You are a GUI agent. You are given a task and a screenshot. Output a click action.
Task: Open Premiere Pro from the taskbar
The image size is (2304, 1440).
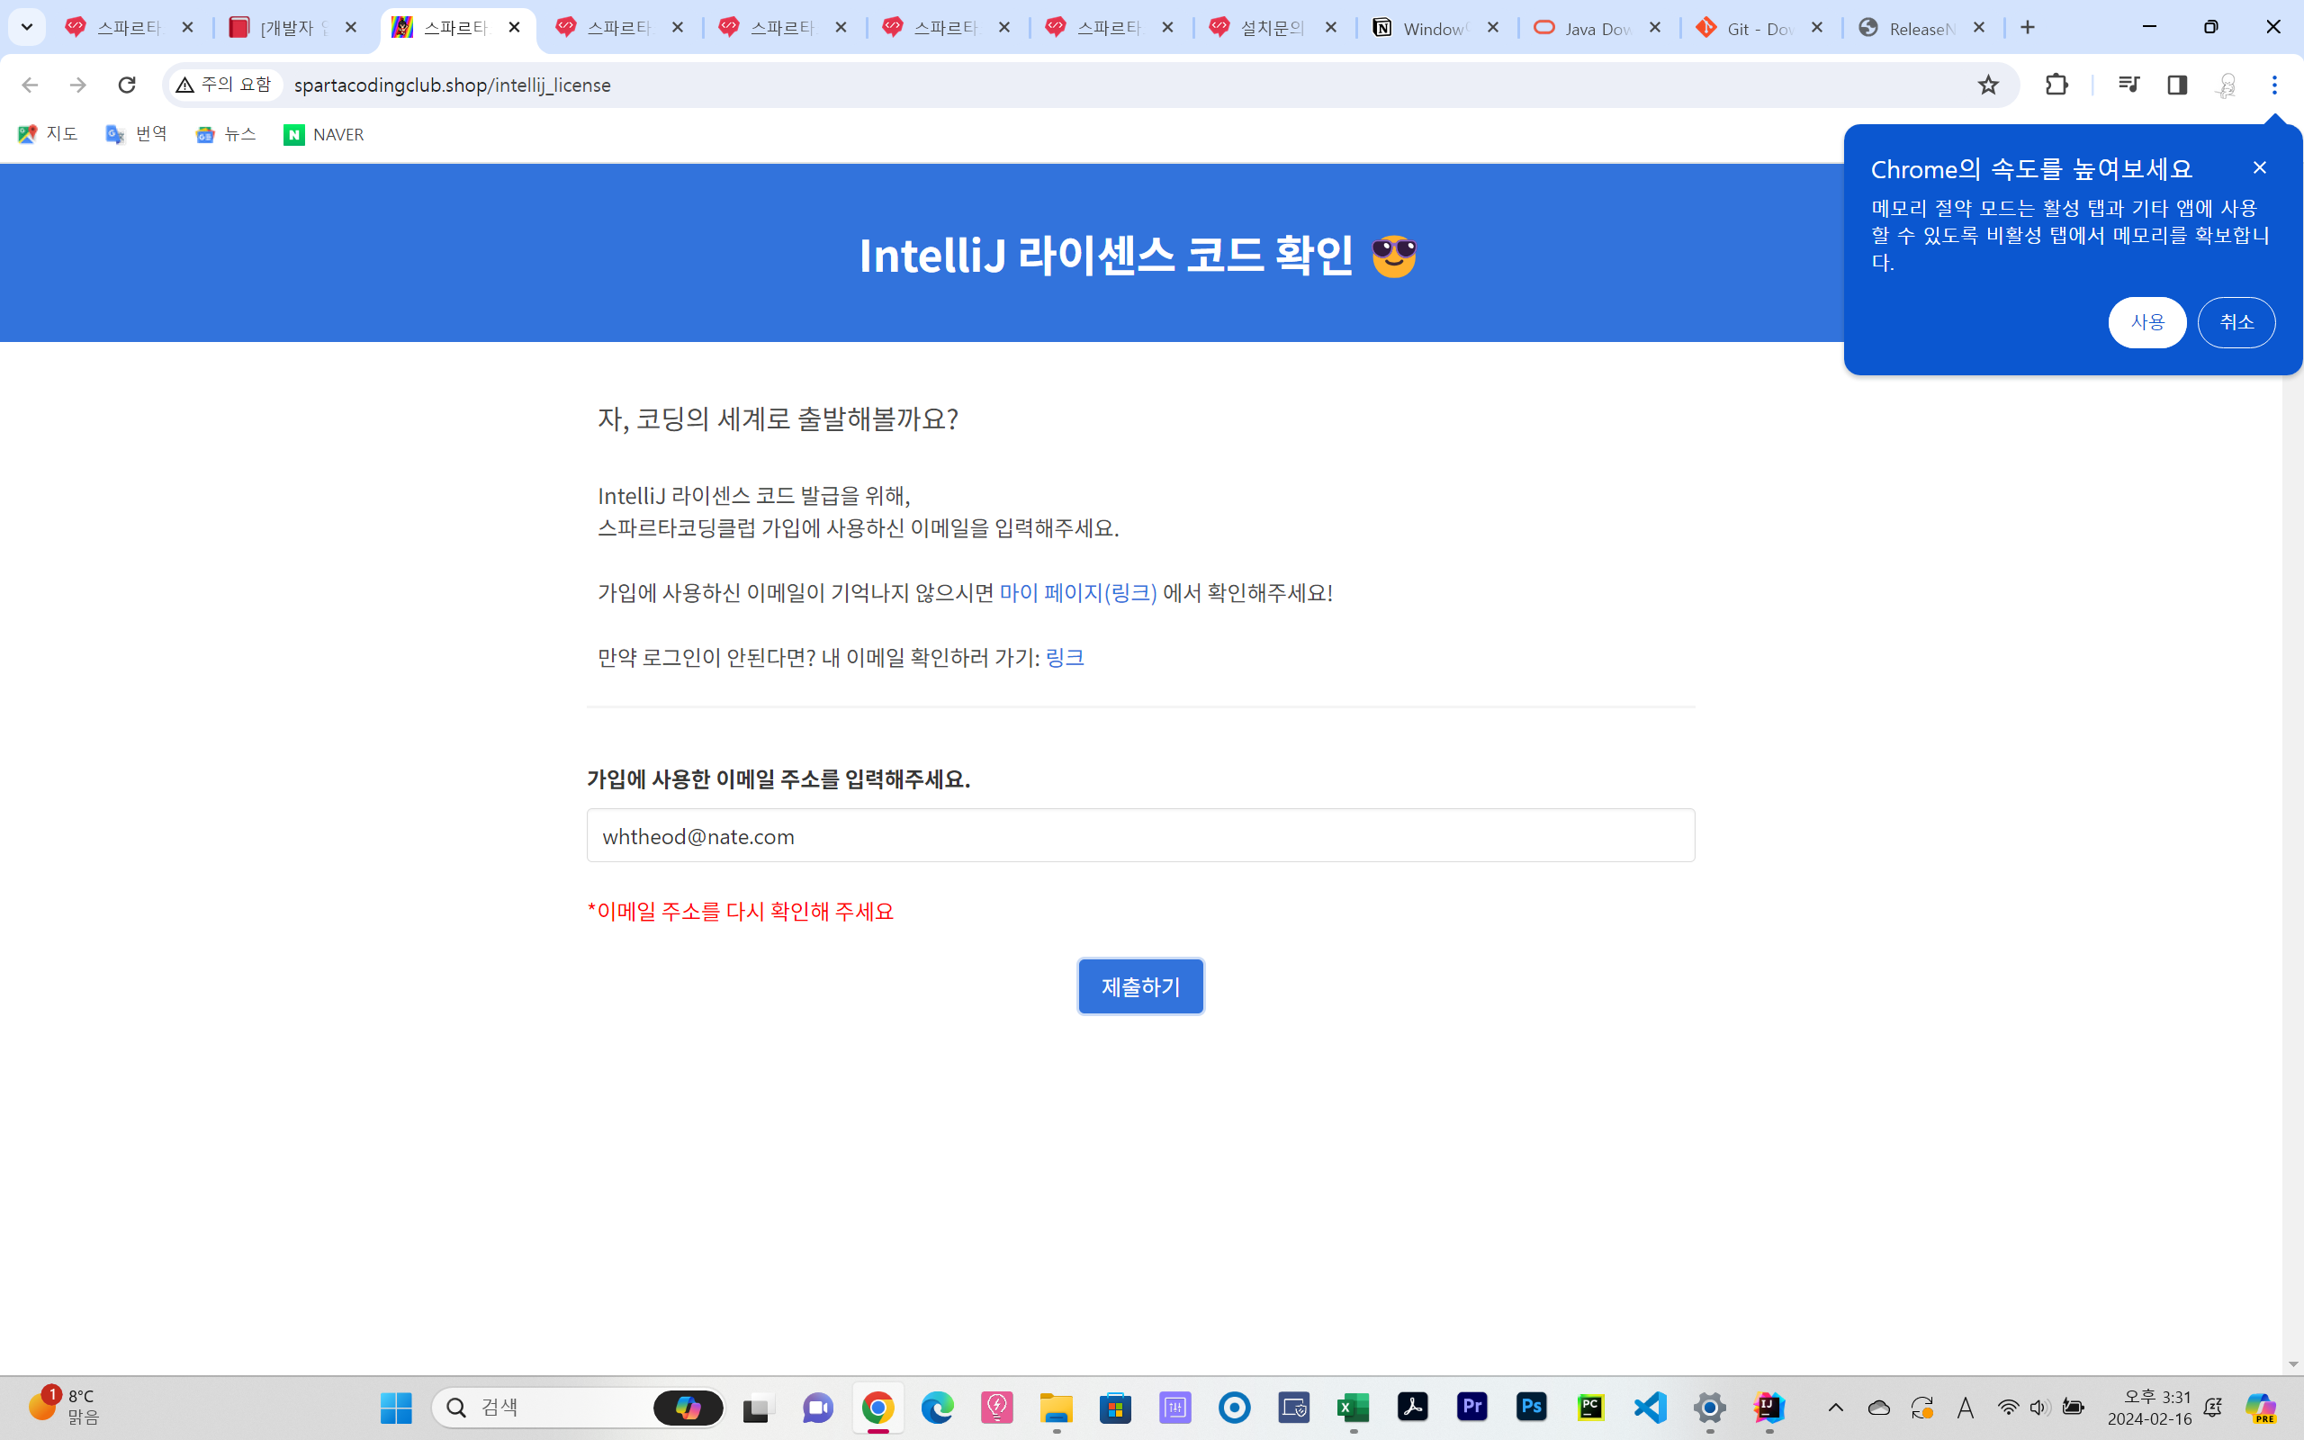[1471, 1407]
